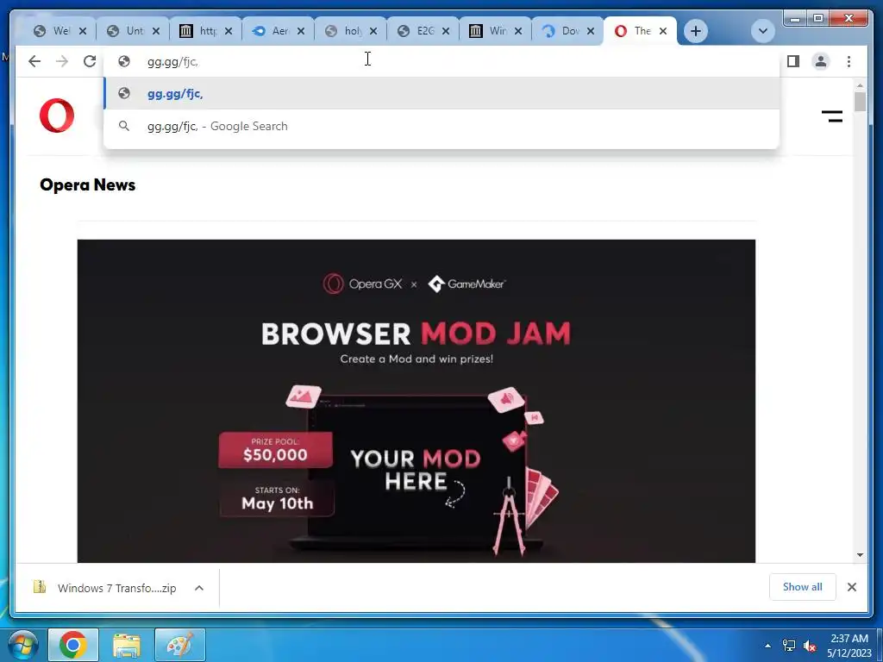This screenshot has height=662, width=883.
Task: Click the address bar containing gg.gg/fjc,
Action: pos(441,61)
